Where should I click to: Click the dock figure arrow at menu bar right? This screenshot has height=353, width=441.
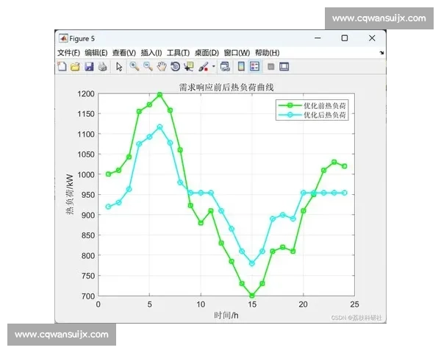click(x=381, y=53)
